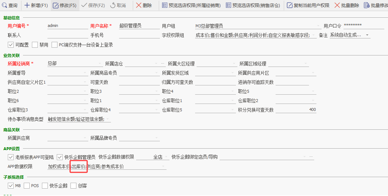Screen dimensions: 388x196
Task: Click the 复制当前用户权限 toolbar label
Action: [312, 6]
